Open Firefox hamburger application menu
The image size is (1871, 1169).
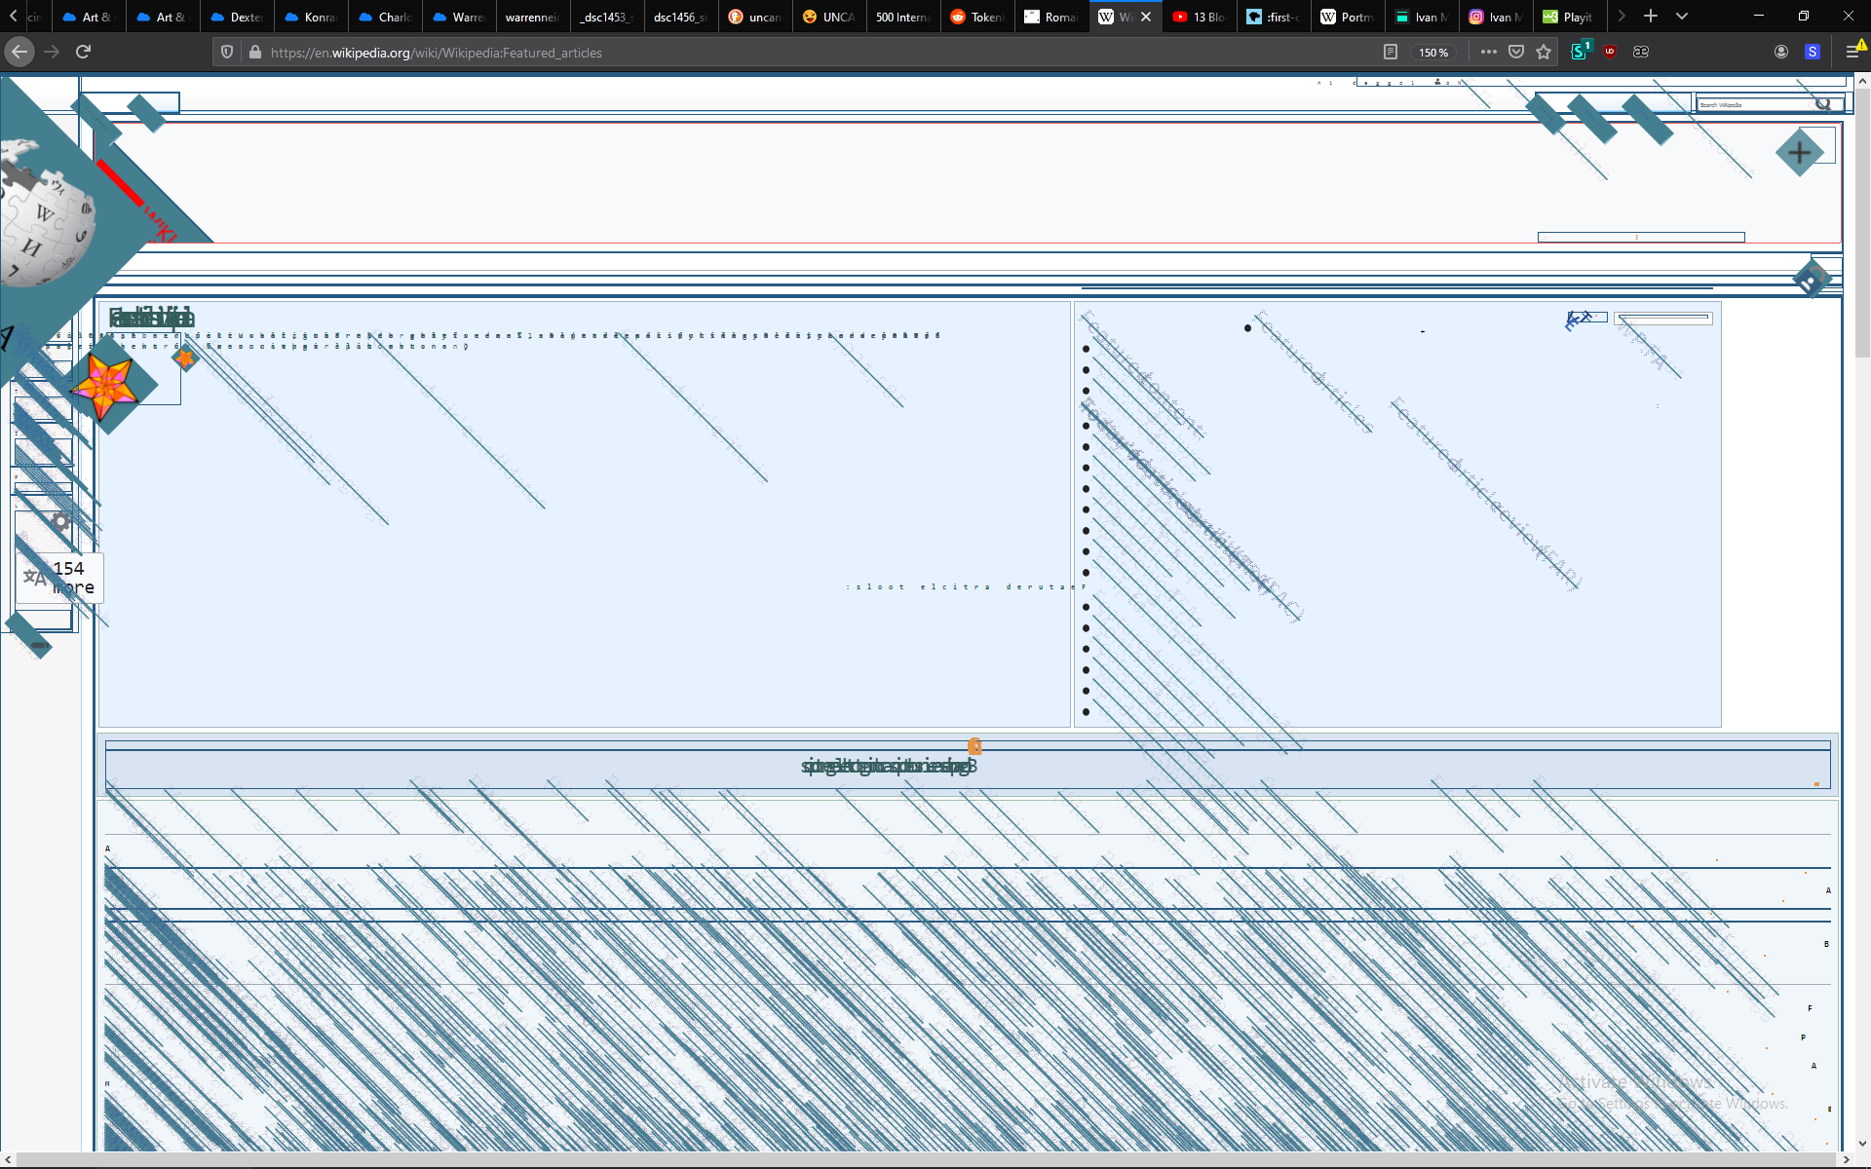tap(1853, 52)
